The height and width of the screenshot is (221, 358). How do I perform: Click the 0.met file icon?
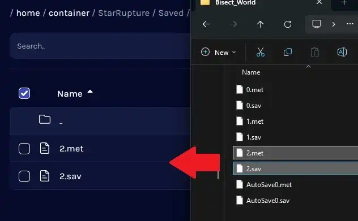pyautogui.click(x=239, y=89)
